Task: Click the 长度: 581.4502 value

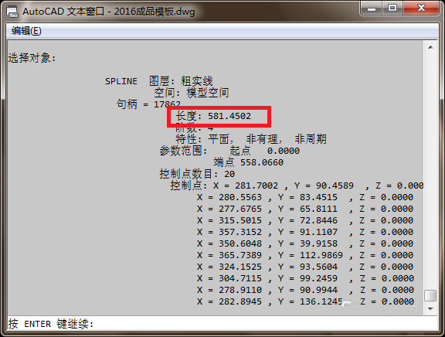Action: pos(213,116)
